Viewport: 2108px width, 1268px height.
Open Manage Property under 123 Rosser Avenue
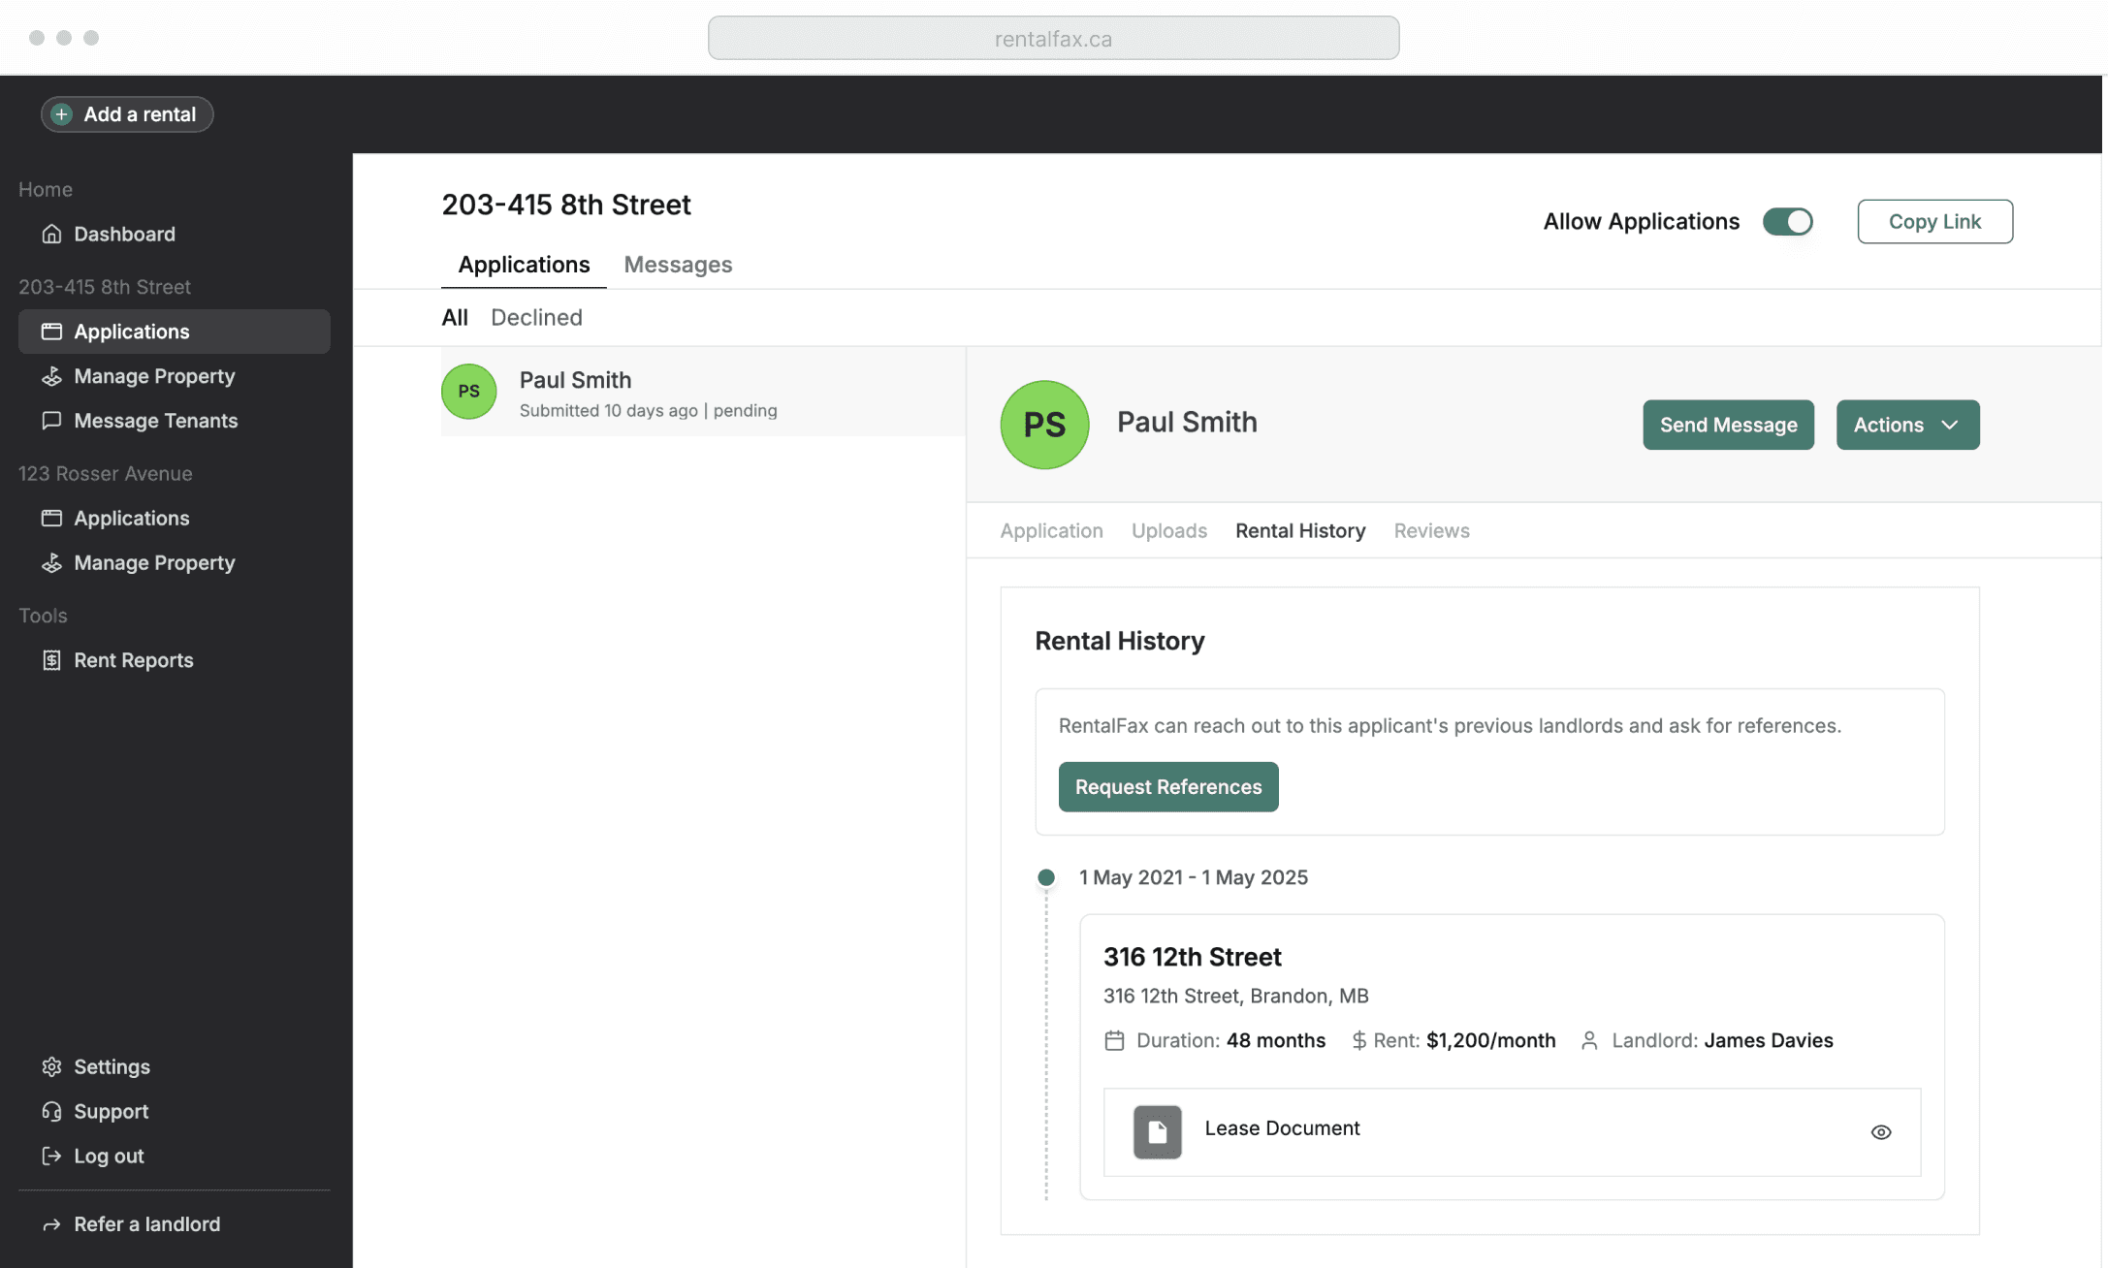point(154,563)
